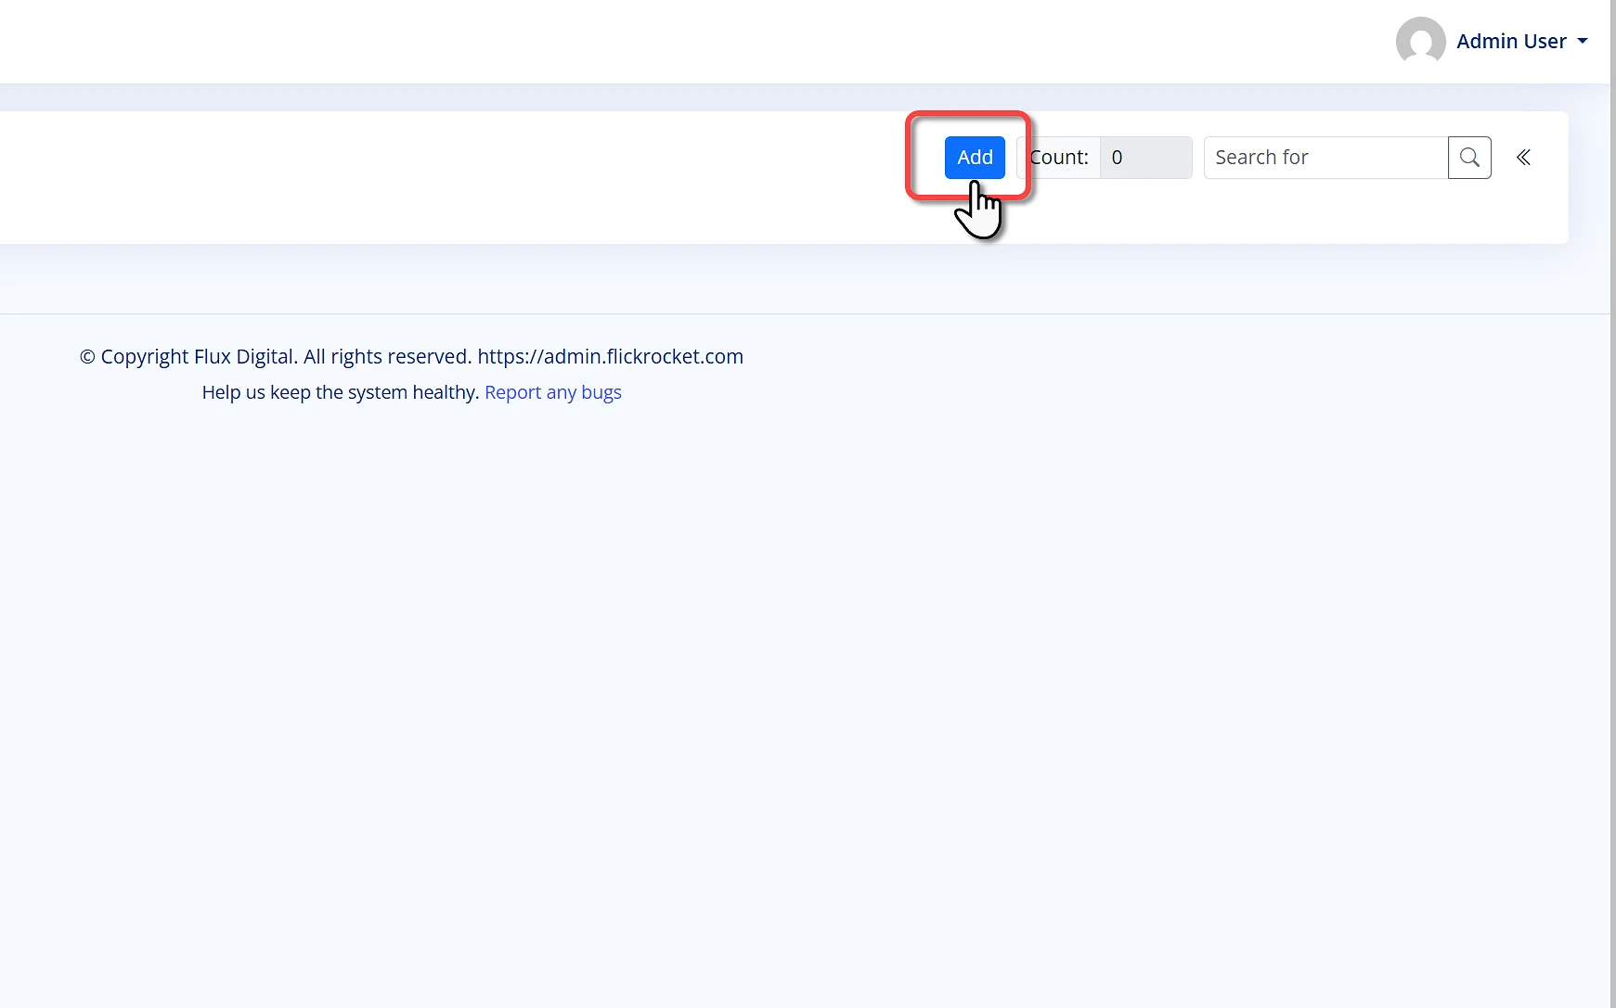
Task: Click the https://admin.flickrocket.com footer URL
Action: (x=610, y=357)
